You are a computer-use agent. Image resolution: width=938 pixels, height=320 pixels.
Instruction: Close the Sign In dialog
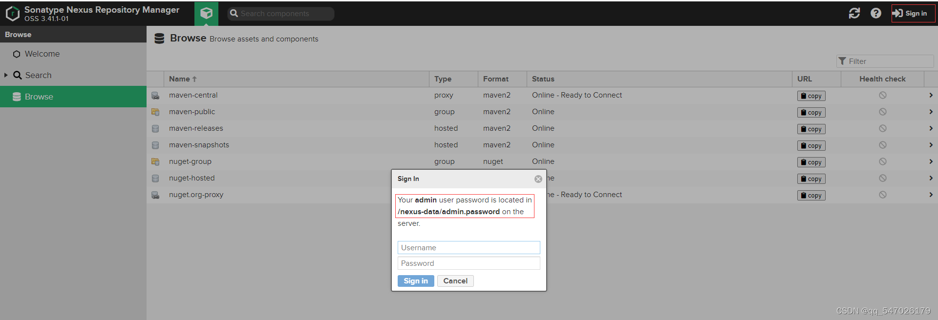538,179
